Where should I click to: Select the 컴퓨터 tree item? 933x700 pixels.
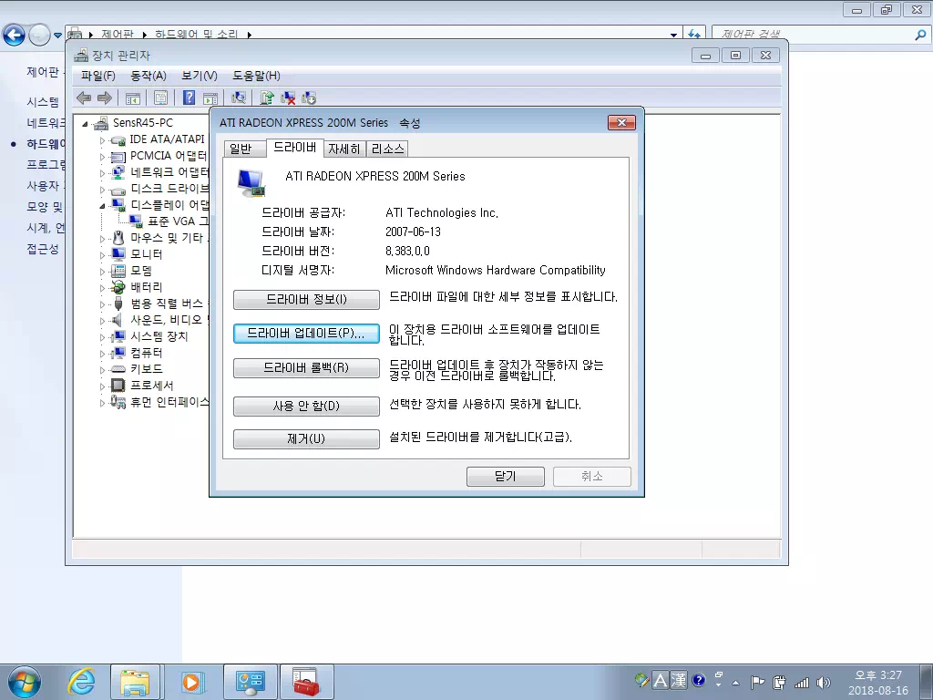[x=147, y=353]
